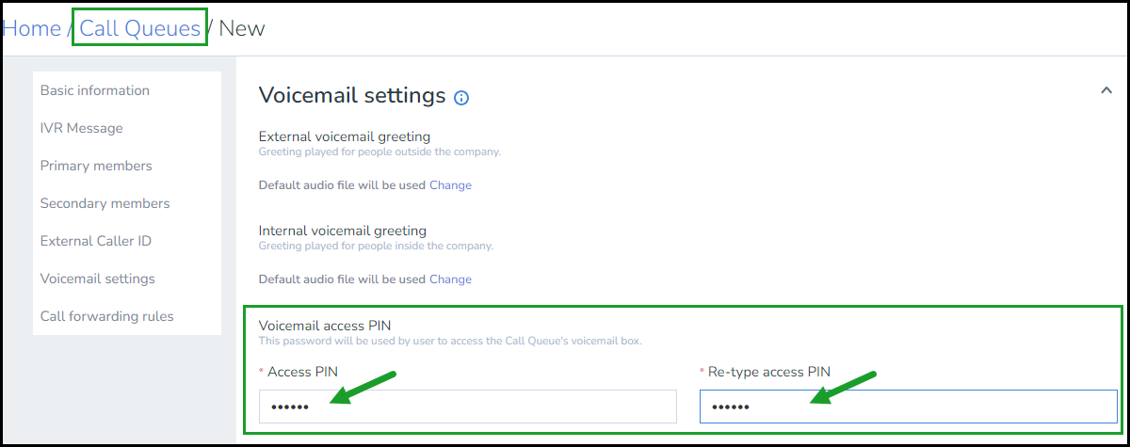Open the IVR Message section

point(82,128)
